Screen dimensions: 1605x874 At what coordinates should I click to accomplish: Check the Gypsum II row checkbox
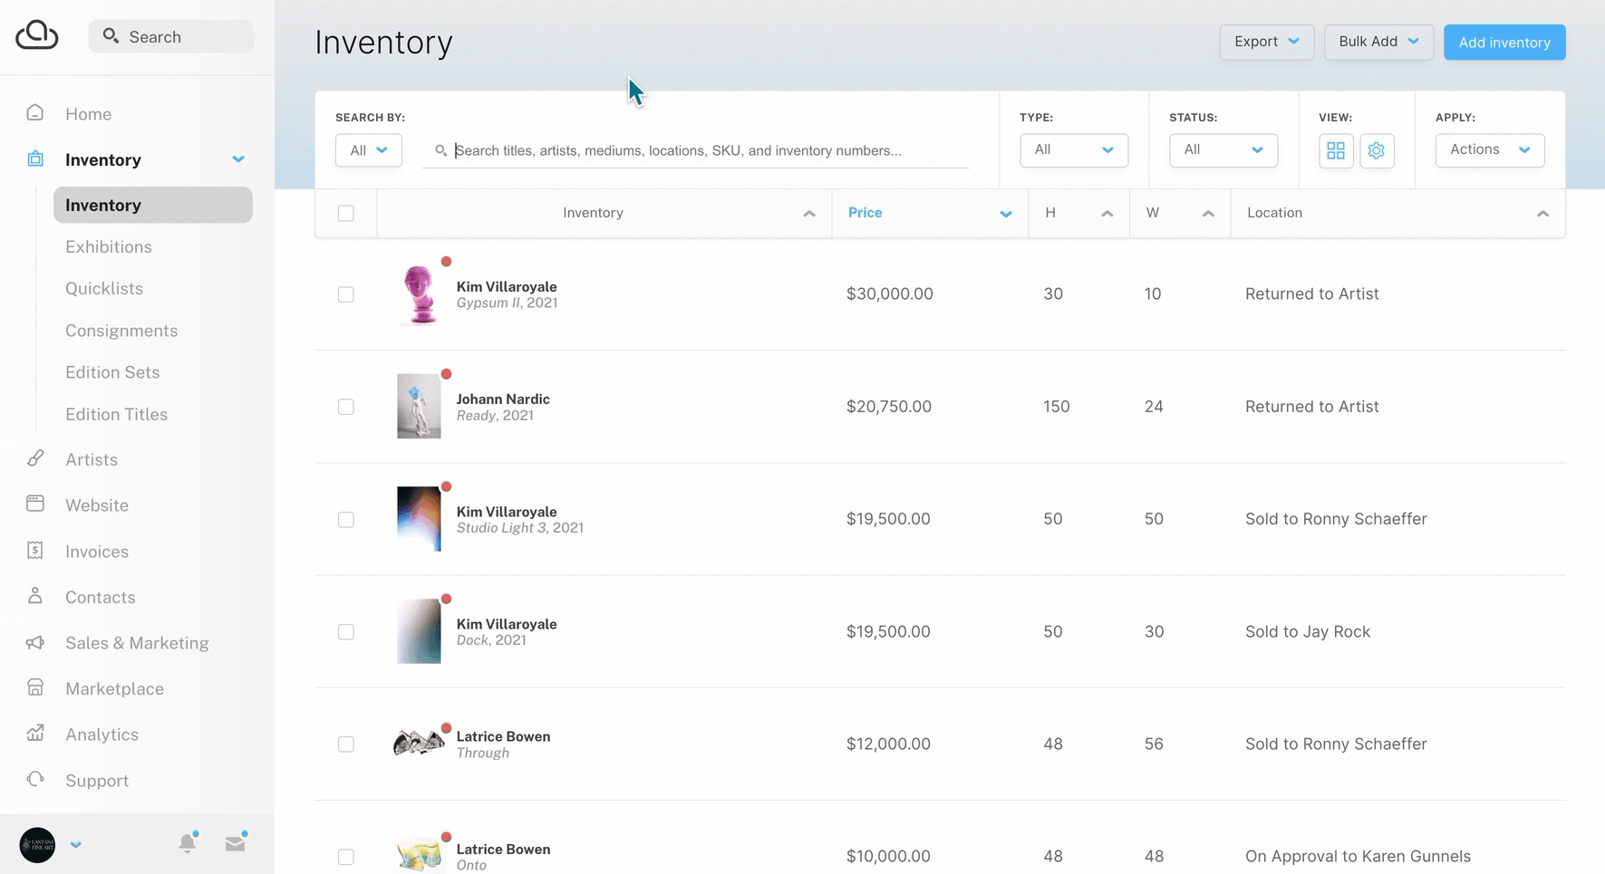click(x=346, y=294)
